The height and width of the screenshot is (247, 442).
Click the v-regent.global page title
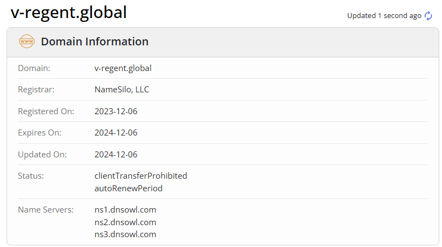tap(68, 11)
